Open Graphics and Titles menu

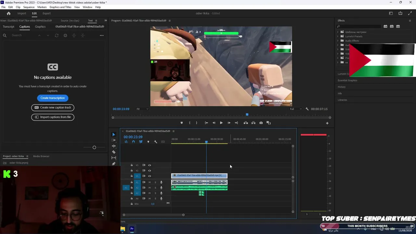click(x=60, y=7)
